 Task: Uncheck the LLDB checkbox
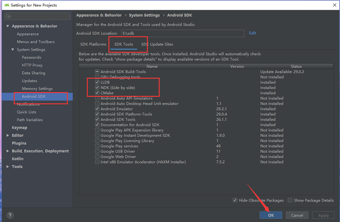click(97, 82)
